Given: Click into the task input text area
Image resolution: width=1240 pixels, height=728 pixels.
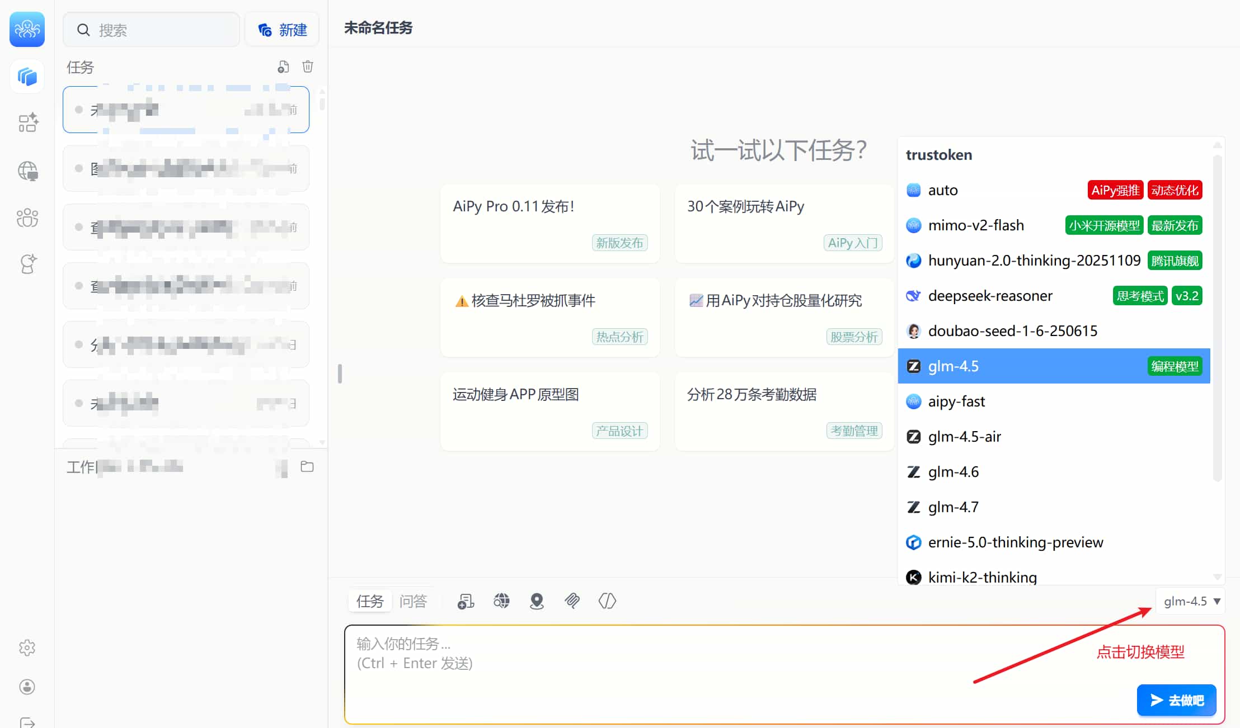Looking at the screenshot, I should click(x=671, y=671).
